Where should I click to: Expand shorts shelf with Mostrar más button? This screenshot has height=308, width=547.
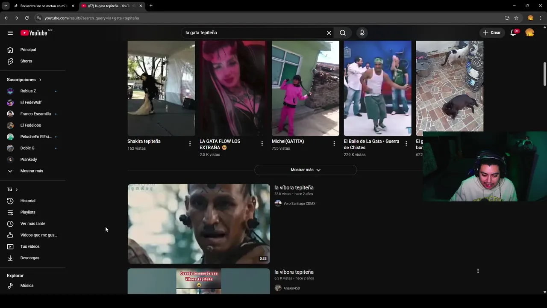306,170
